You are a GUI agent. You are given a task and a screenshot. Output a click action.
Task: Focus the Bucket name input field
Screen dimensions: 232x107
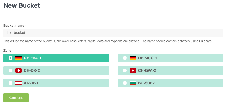pos(113,33)
